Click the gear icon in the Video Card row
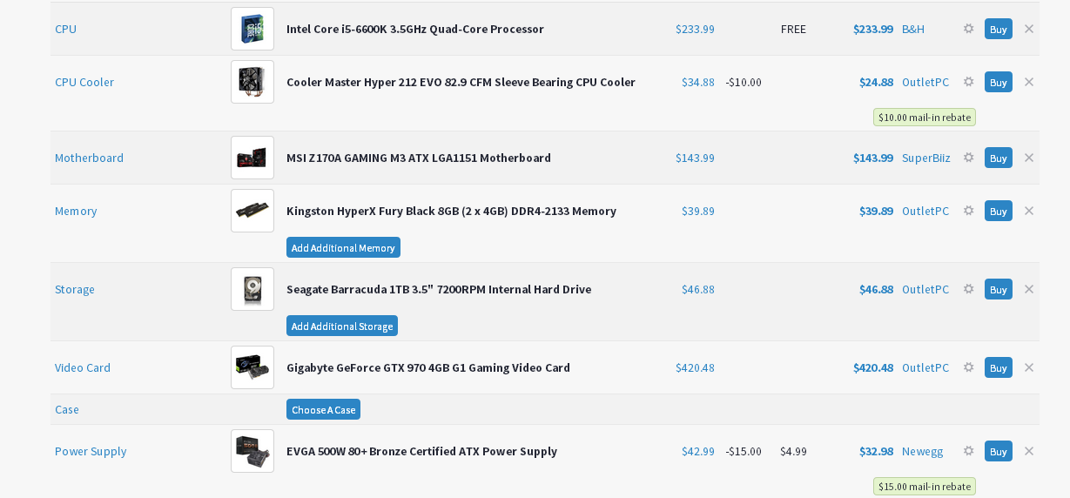 click(x=968, y=367)
